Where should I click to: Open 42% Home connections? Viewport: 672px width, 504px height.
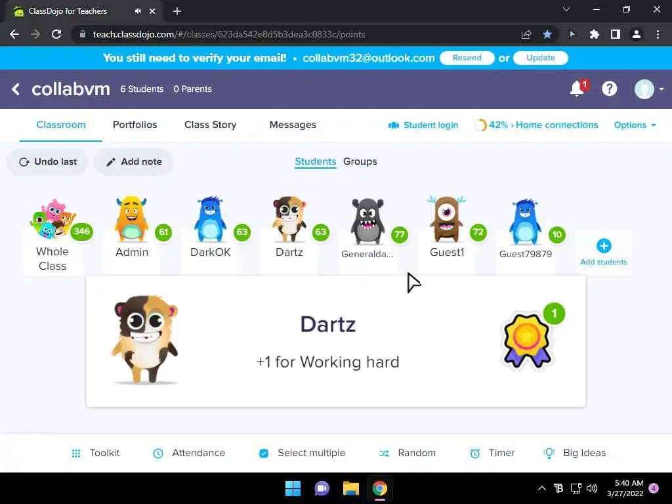click(537, 125)
